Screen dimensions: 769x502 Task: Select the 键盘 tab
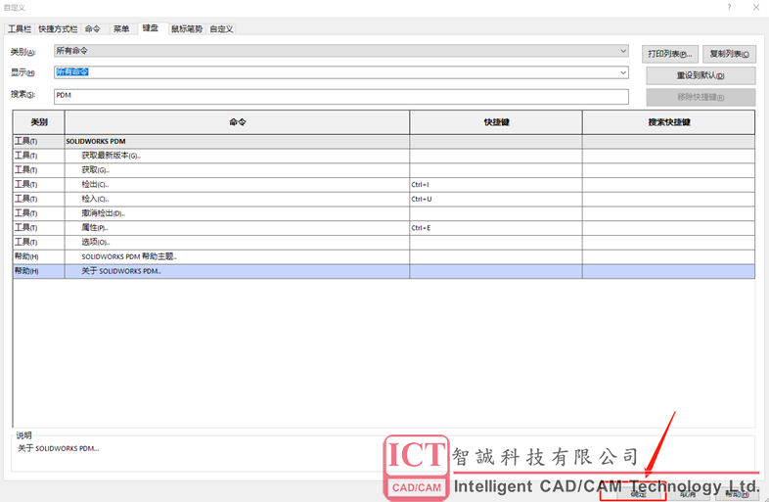tap(151, 28)
